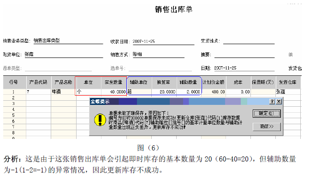
Task: Select the 日期 field with 2007-11-25
Action: pyautogui.click(x=244, y=68)
